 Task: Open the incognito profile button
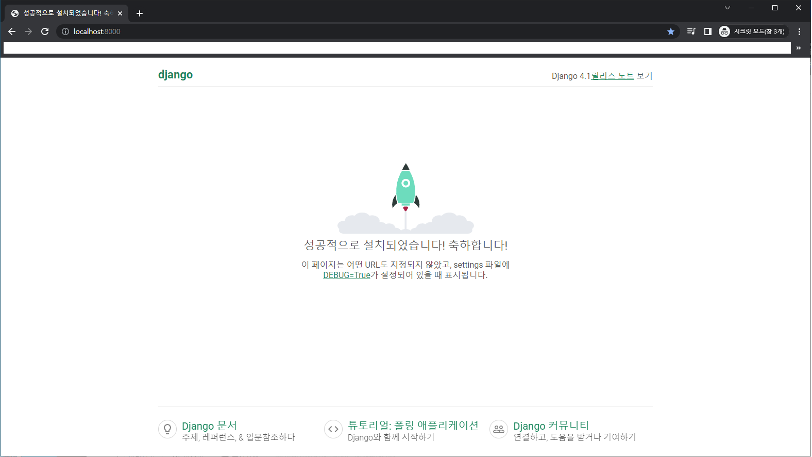pyautogui.click(x=754, y=31)
